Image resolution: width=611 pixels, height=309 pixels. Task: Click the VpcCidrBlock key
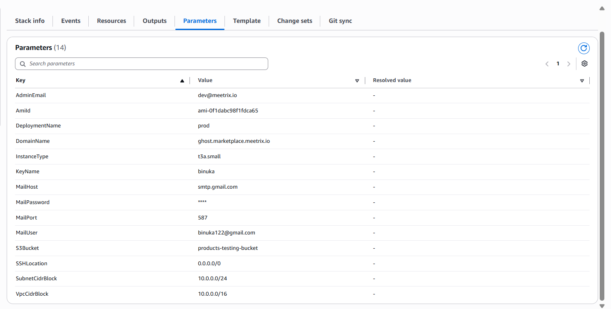32,294
